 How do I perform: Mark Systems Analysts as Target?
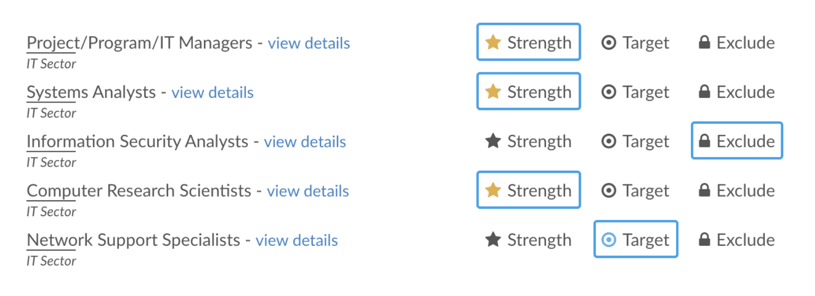click(x=636, y=92)
